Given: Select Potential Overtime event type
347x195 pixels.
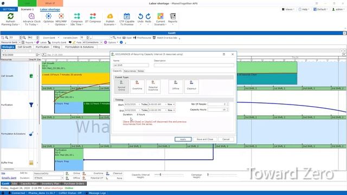Looking at the screenshot, I should (153, 87).
